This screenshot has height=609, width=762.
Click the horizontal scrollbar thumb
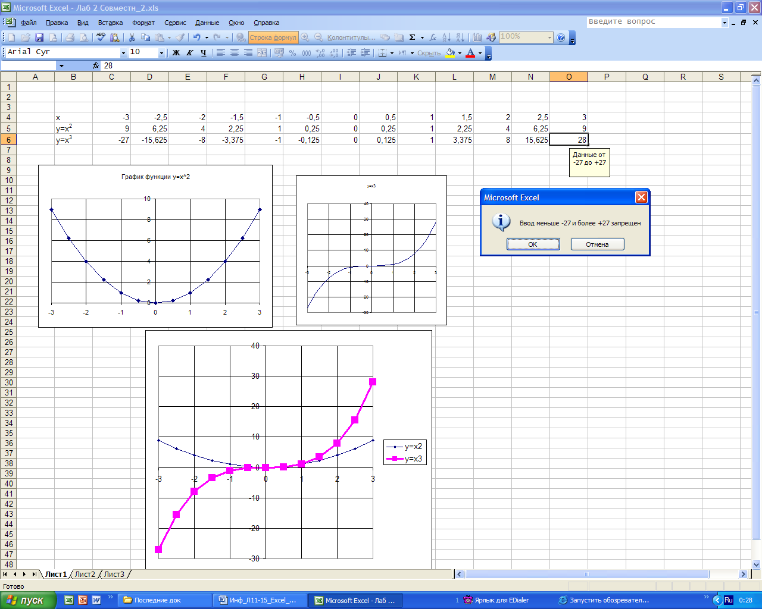pyautogui.click(x=586, y=575)
